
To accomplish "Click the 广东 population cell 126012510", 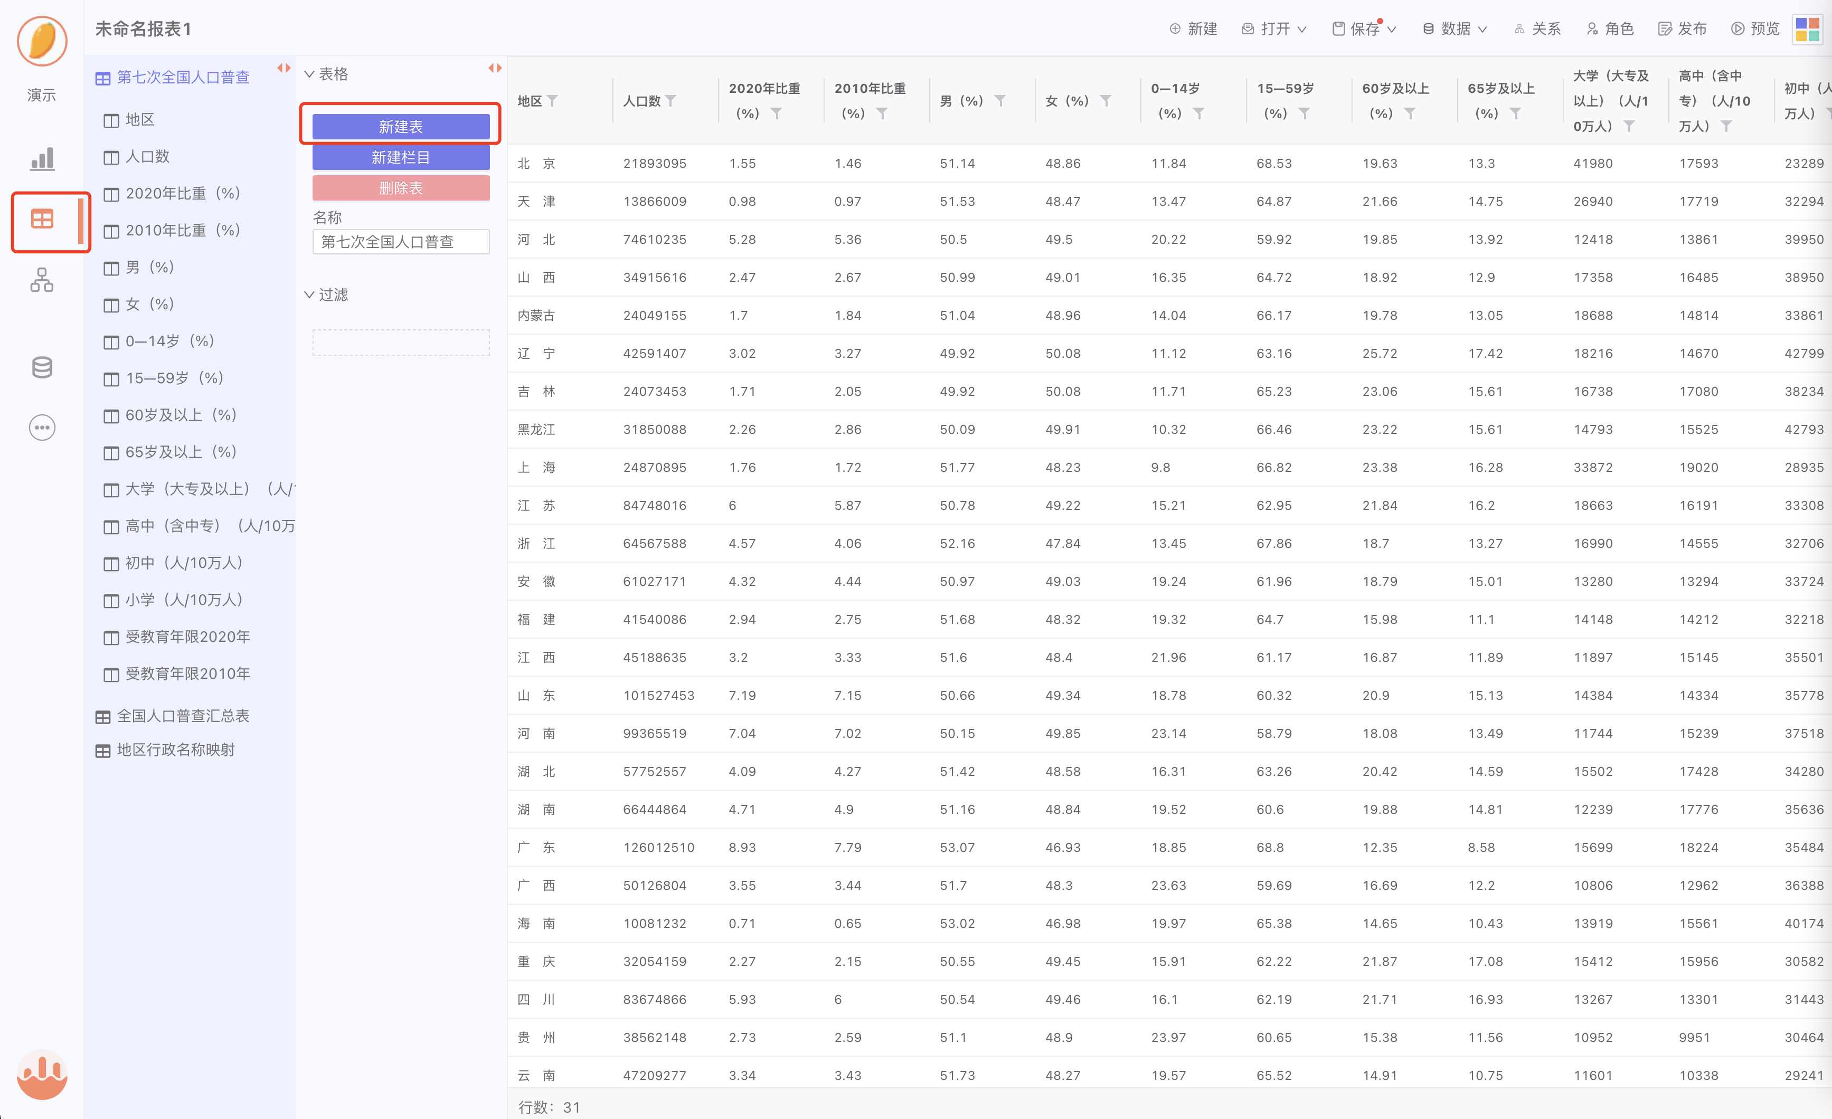I will (659, 848).
